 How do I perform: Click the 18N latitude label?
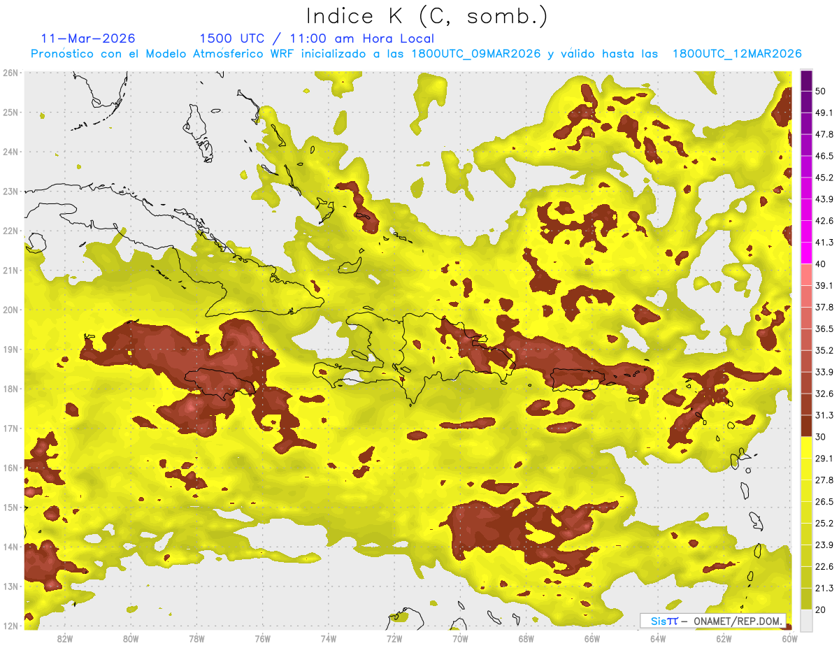(x=11, y=389)
